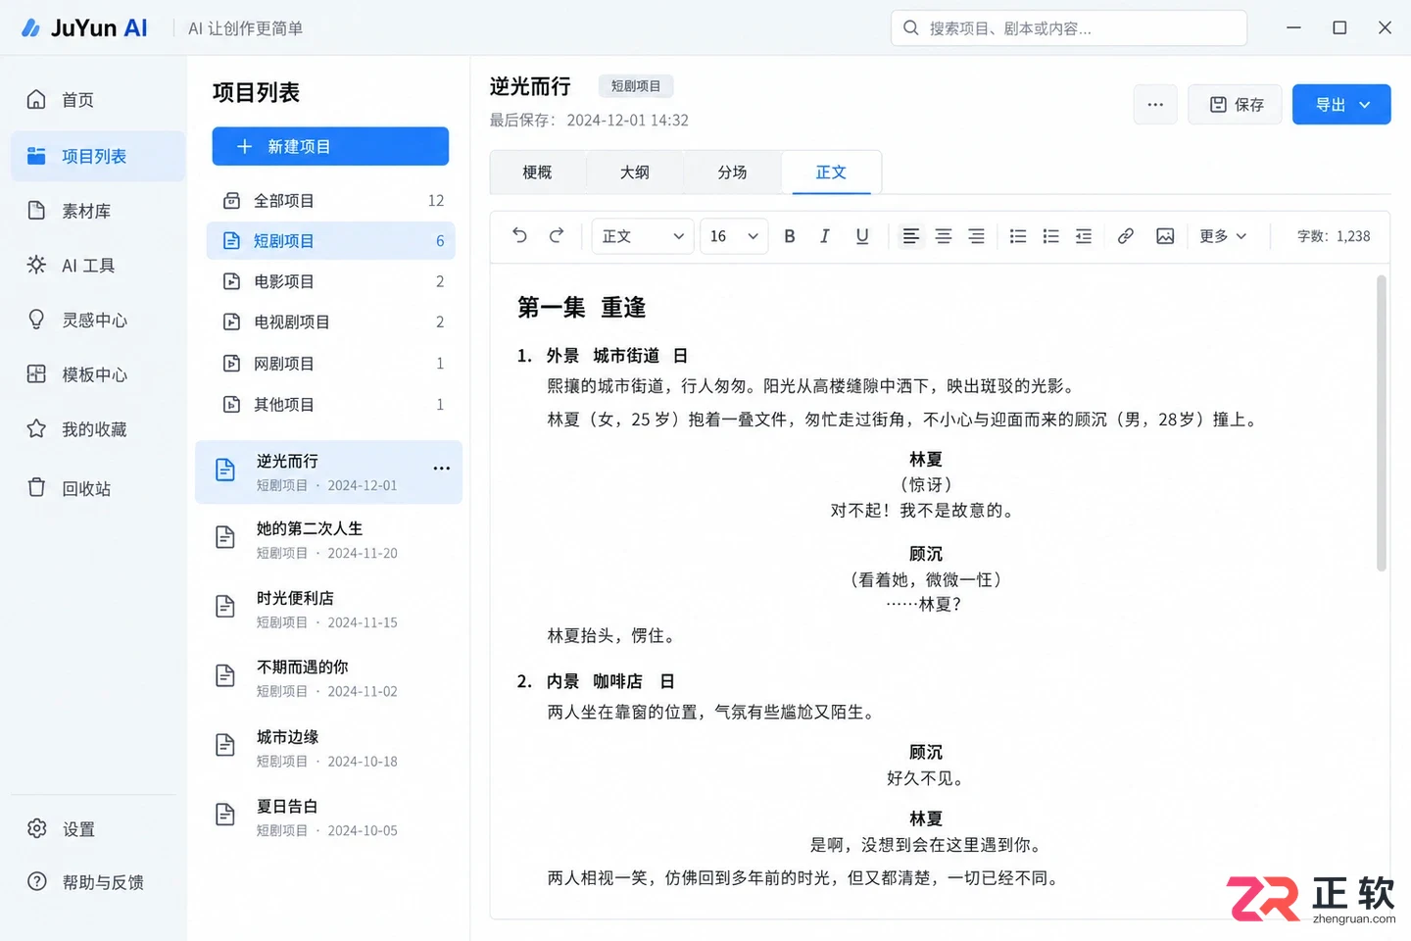Open the 她的第二次人生 project

coord(328,540)
